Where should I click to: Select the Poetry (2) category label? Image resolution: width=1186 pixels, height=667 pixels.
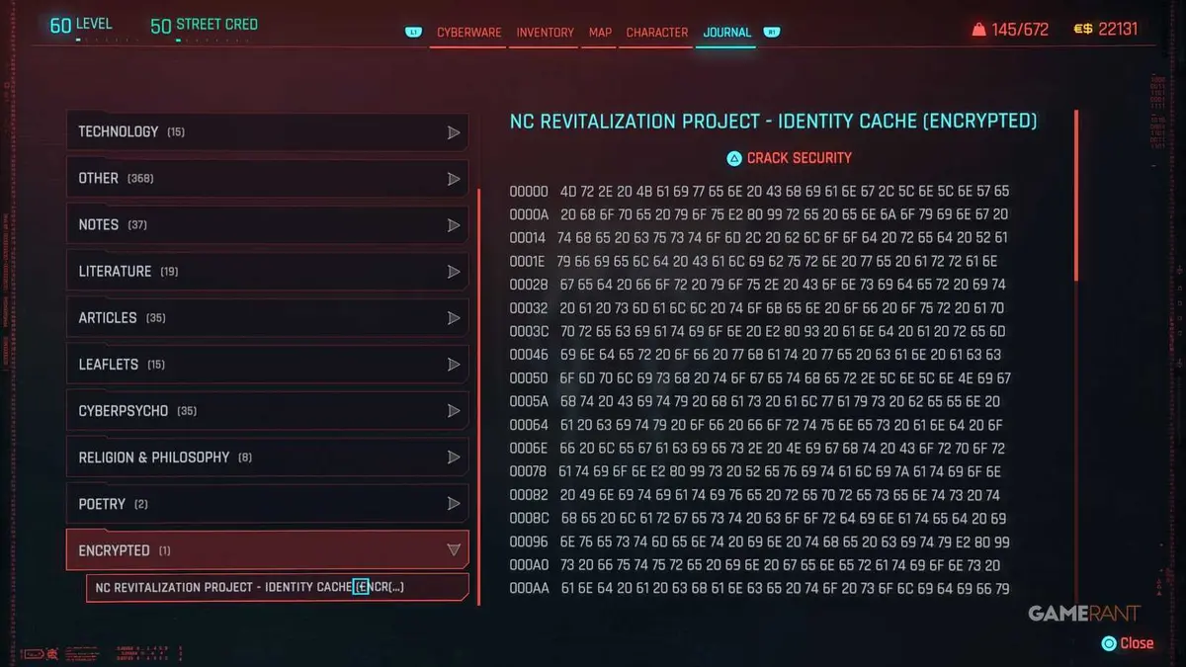(x=113, y=504)
